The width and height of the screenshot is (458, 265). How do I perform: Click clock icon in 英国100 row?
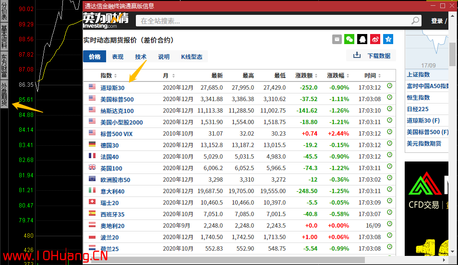coord(389,166)
